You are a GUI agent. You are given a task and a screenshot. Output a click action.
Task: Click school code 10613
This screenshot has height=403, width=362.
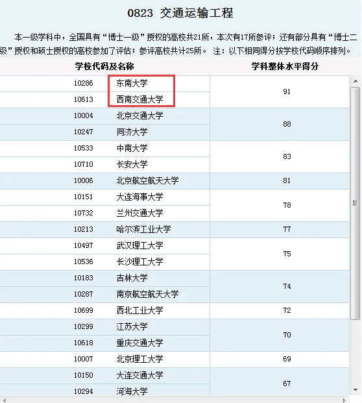84,99
